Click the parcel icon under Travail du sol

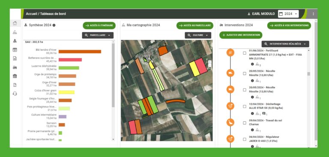pyautogui.click(x=257, y=130)
